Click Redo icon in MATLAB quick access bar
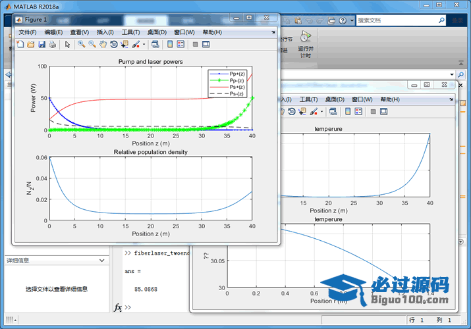 pyautogui.click(x=320, y=20)
